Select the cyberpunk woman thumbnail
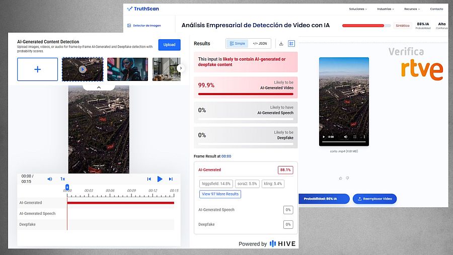The image size is (453, 255). point(127,69)
